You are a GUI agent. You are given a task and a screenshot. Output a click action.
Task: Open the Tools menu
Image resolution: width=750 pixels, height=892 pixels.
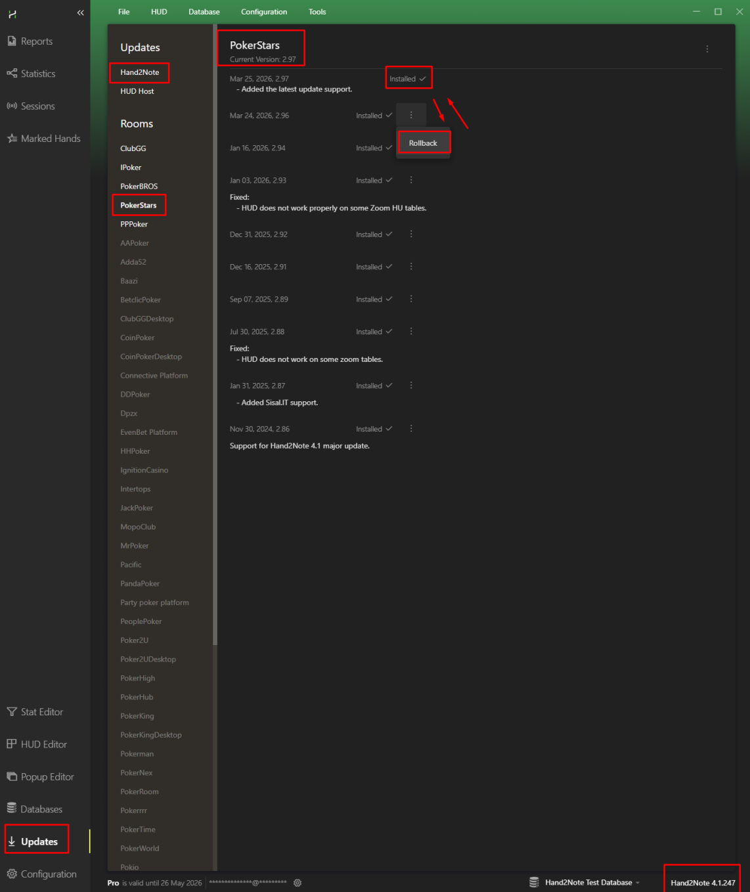click(317, 12)
